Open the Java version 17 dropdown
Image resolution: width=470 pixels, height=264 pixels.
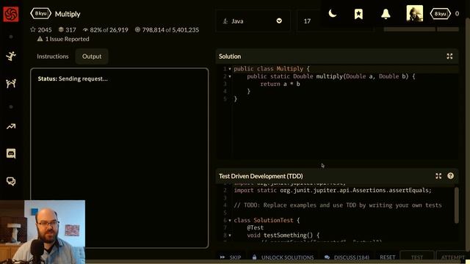tap(335, 21)
